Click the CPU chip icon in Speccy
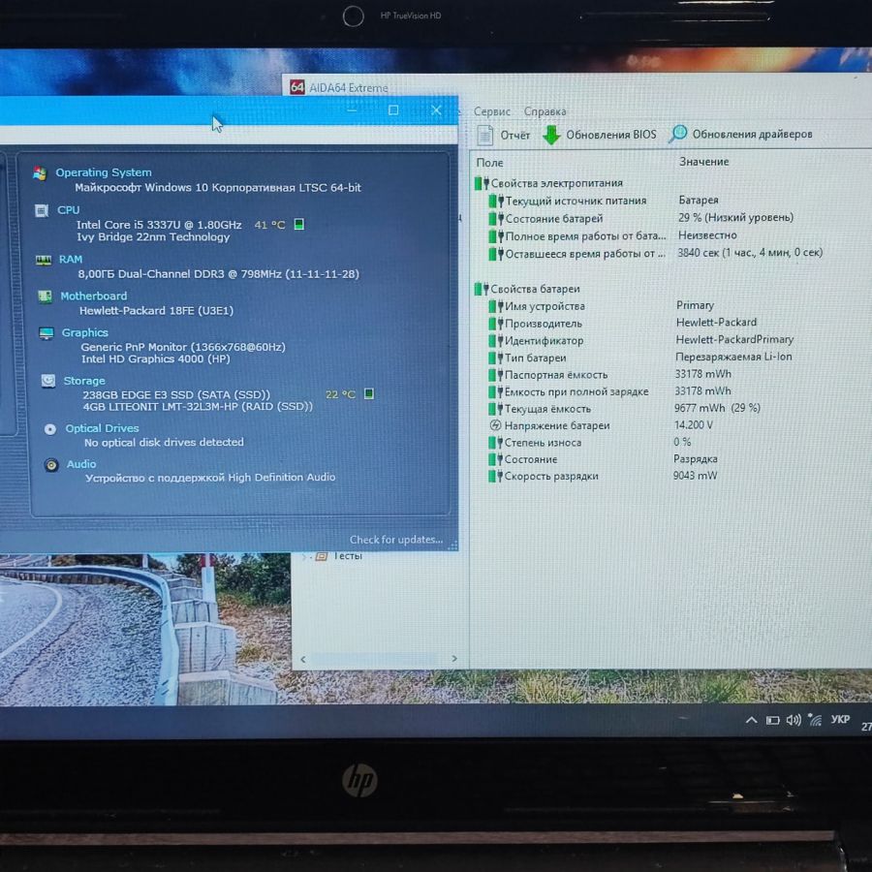 (x=42, y=210)
